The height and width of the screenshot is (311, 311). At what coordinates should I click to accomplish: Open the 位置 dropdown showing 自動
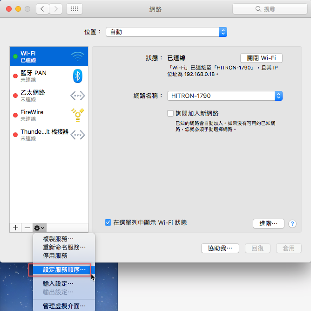pyautogui.click(x=166, y=32)
